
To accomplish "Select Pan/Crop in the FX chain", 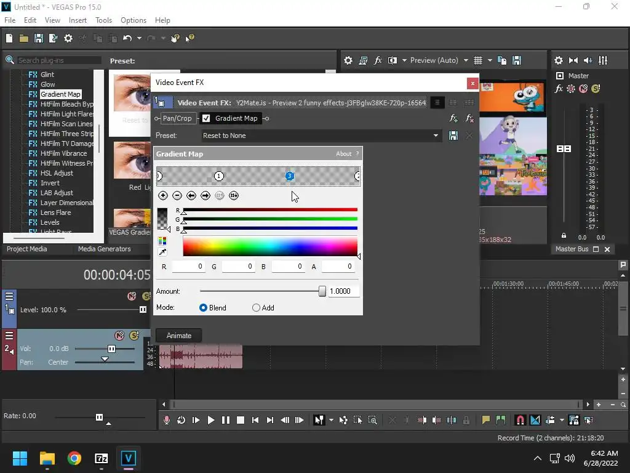I will 177,118.
